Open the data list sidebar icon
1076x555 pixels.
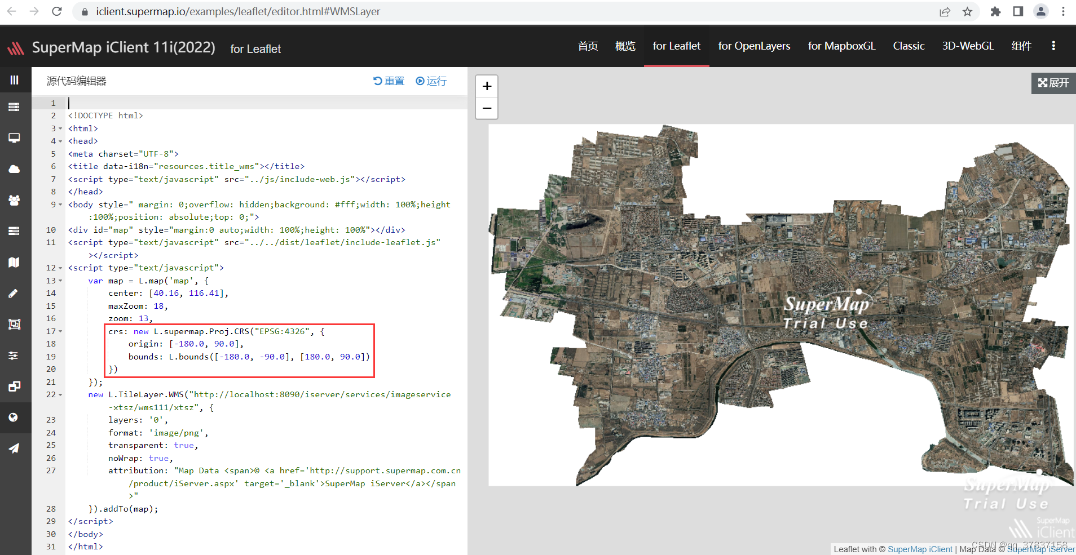tap(15, 231)
